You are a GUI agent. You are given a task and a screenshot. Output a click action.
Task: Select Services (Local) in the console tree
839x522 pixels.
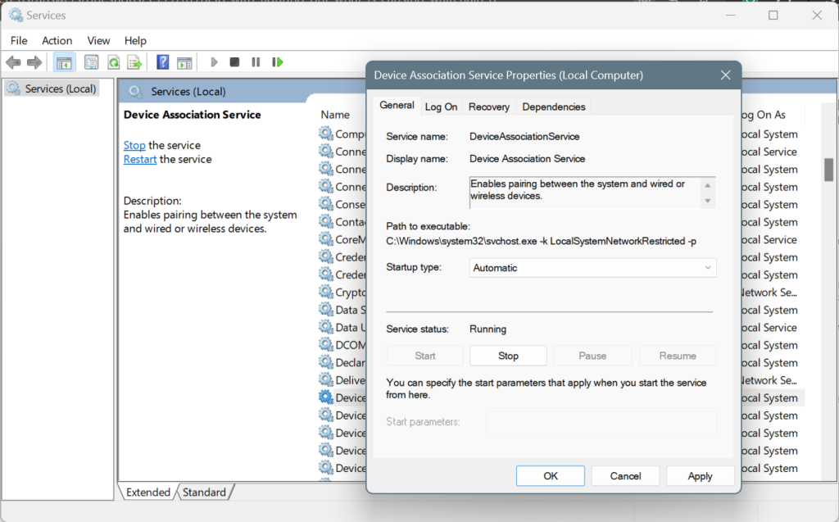(52, 89)
